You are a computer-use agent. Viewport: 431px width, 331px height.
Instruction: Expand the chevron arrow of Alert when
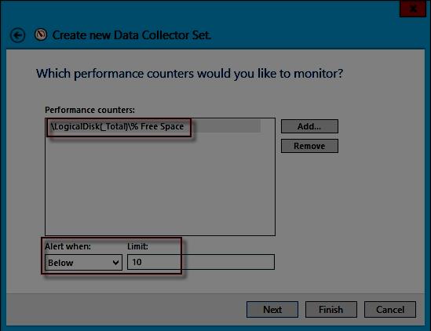115,263
